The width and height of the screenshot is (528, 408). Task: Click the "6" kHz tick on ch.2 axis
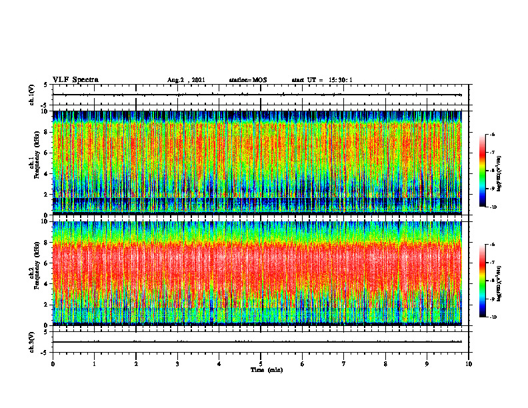pos(46,263)
